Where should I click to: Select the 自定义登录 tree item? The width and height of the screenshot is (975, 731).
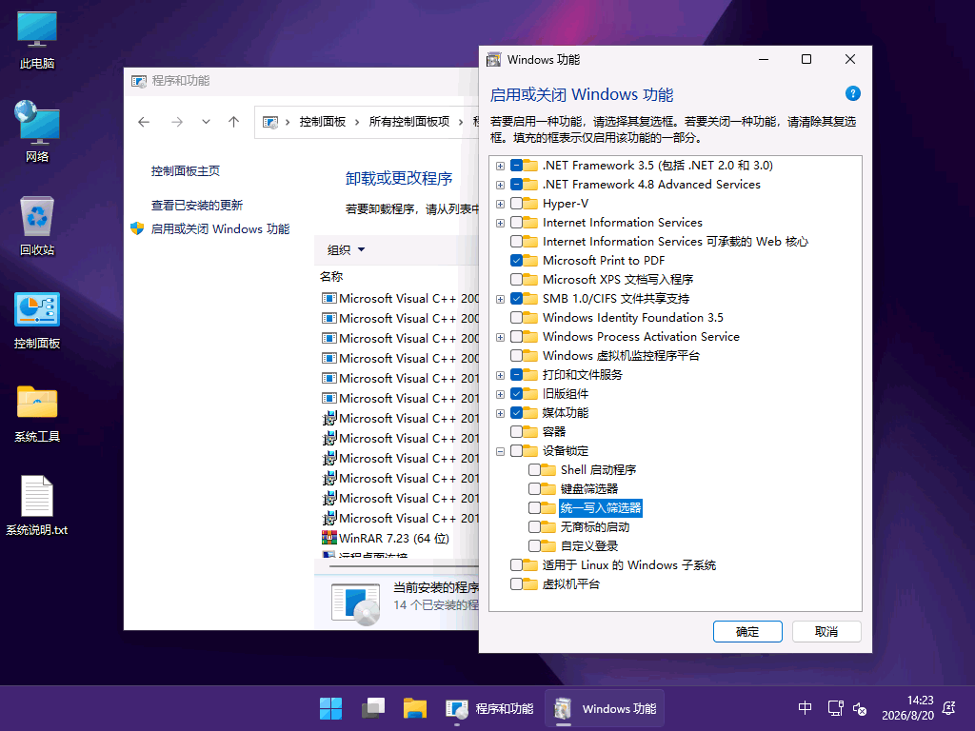[588, 546]
